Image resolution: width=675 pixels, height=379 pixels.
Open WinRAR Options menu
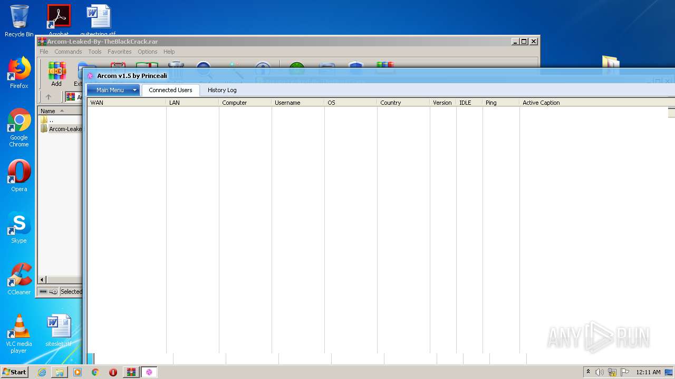coord(148,52)
